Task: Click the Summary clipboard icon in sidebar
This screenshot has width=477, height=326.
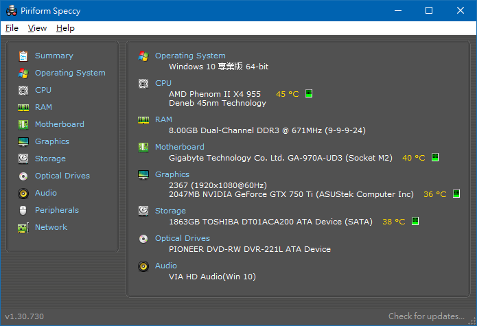Action: 23,56
